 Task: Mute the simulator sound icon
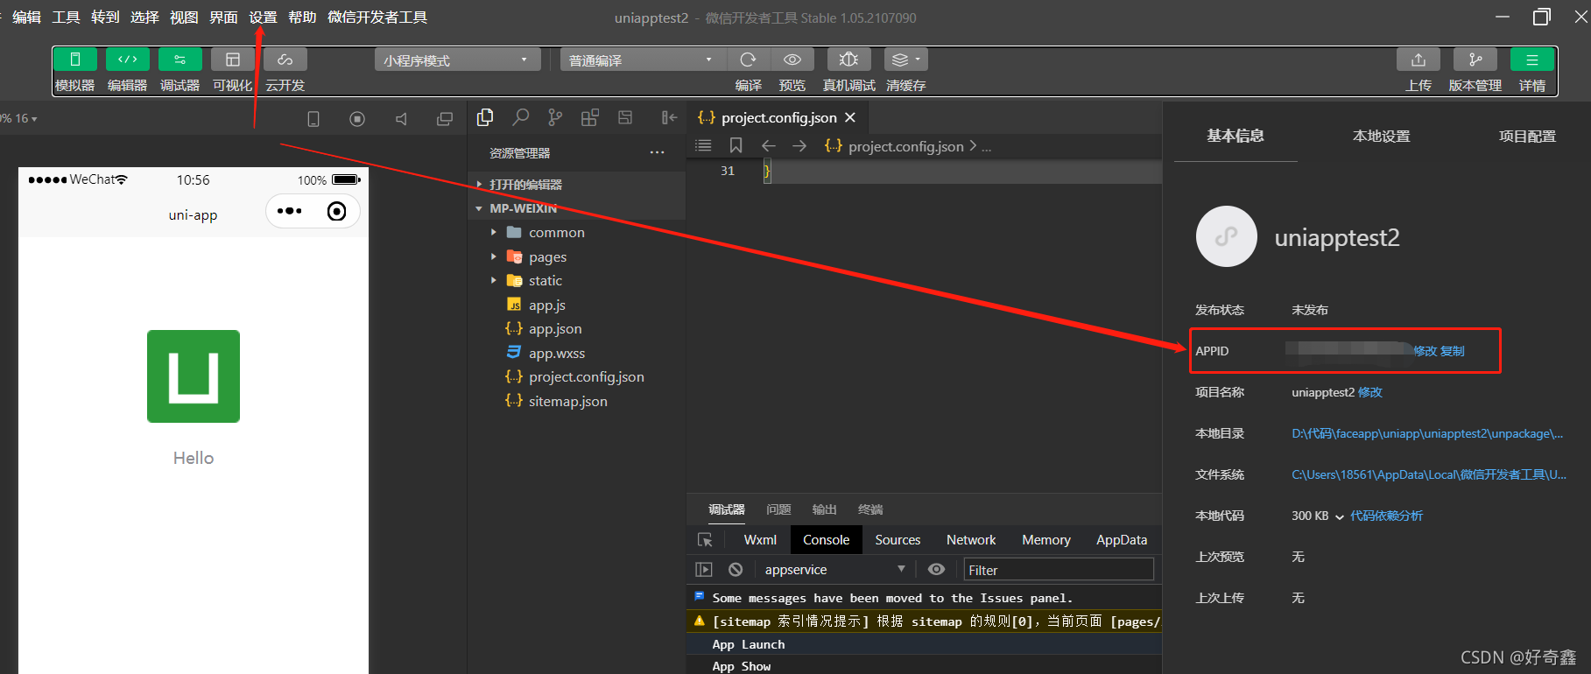click(x=401, y=119)
